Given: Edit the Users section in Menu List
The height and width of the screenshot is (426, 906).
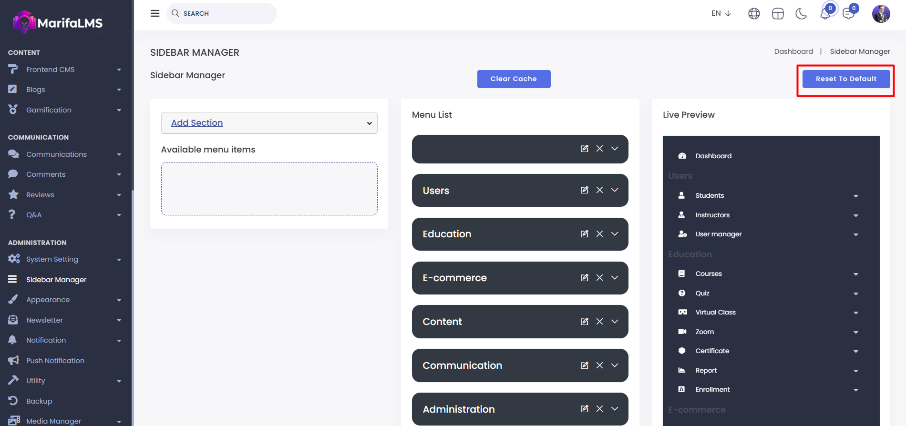Looking at the screenshot, I should pos(584,190).
